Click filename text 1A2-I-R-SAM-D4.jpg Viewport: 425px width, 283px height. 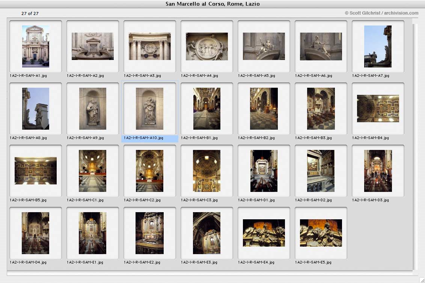point(28,262)
